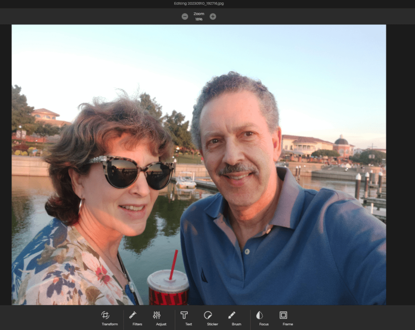This screenshot has width=415, height=330.
Task: Click the white boat in the photo
Action: (x=186, y=180)
